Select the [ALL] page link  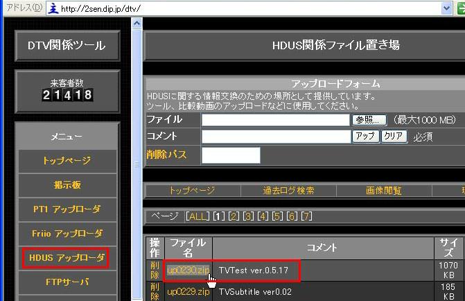[198, 216]
